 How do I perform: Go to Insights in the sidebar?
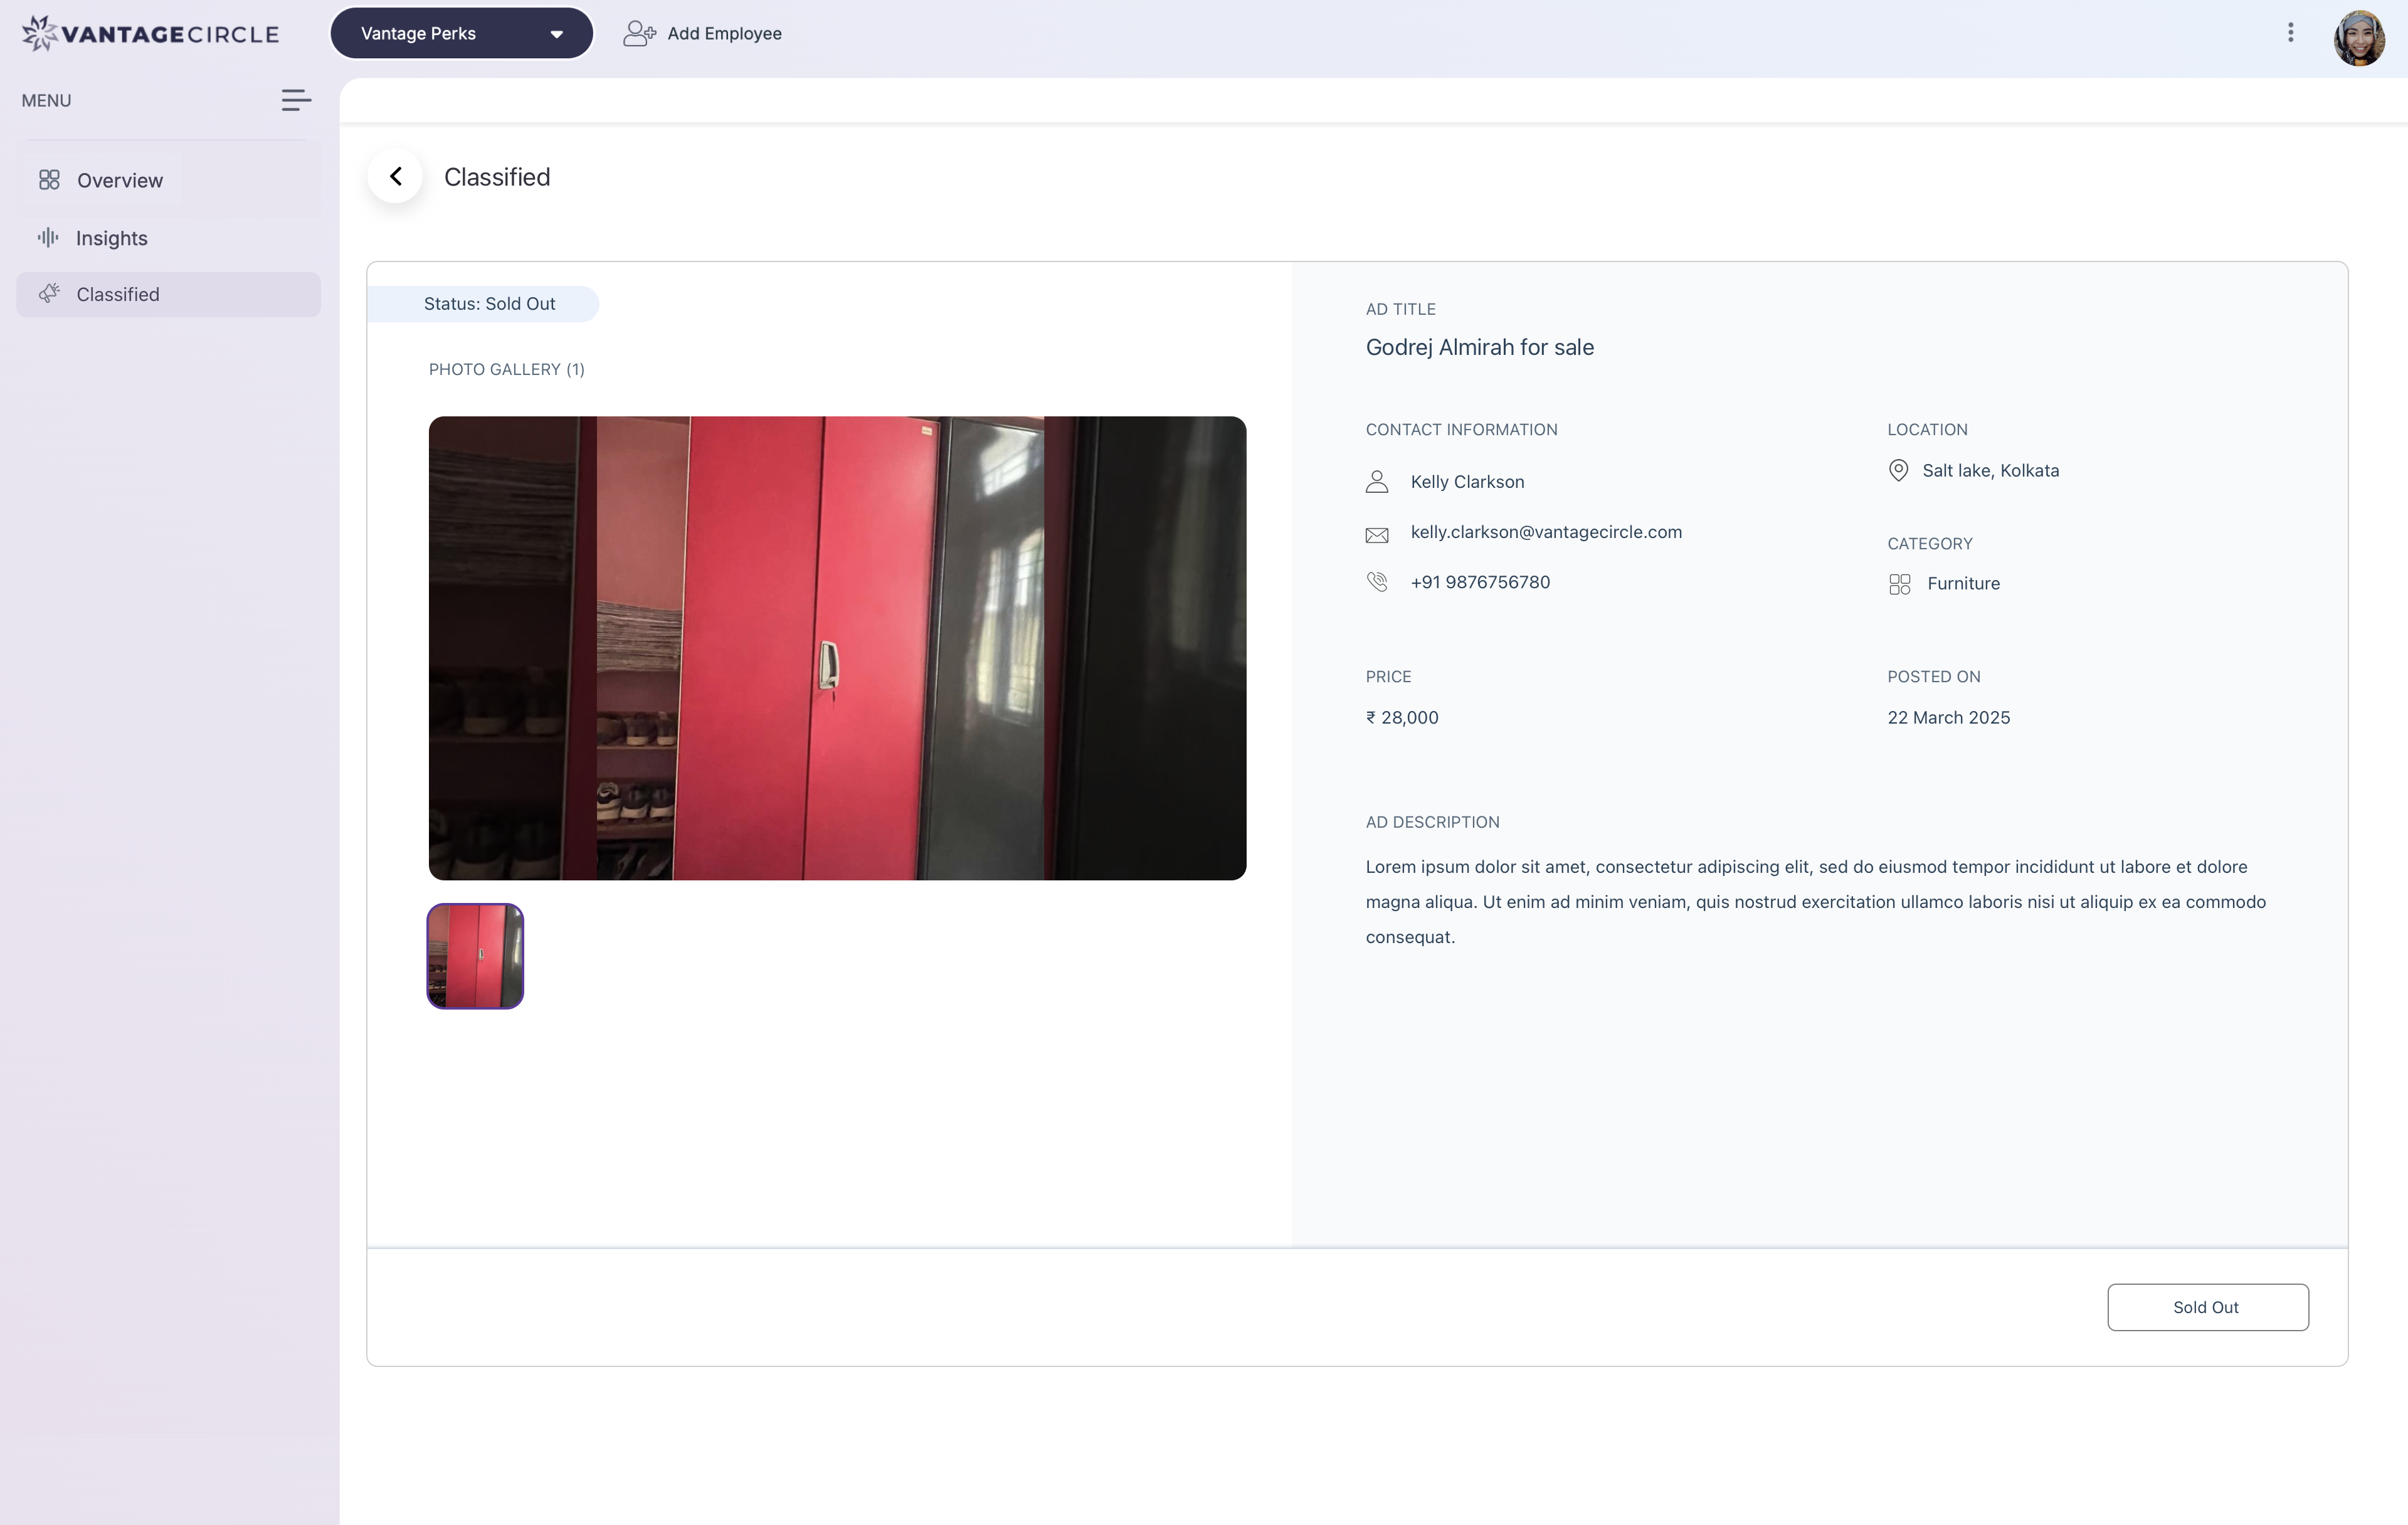coord(111,239)
